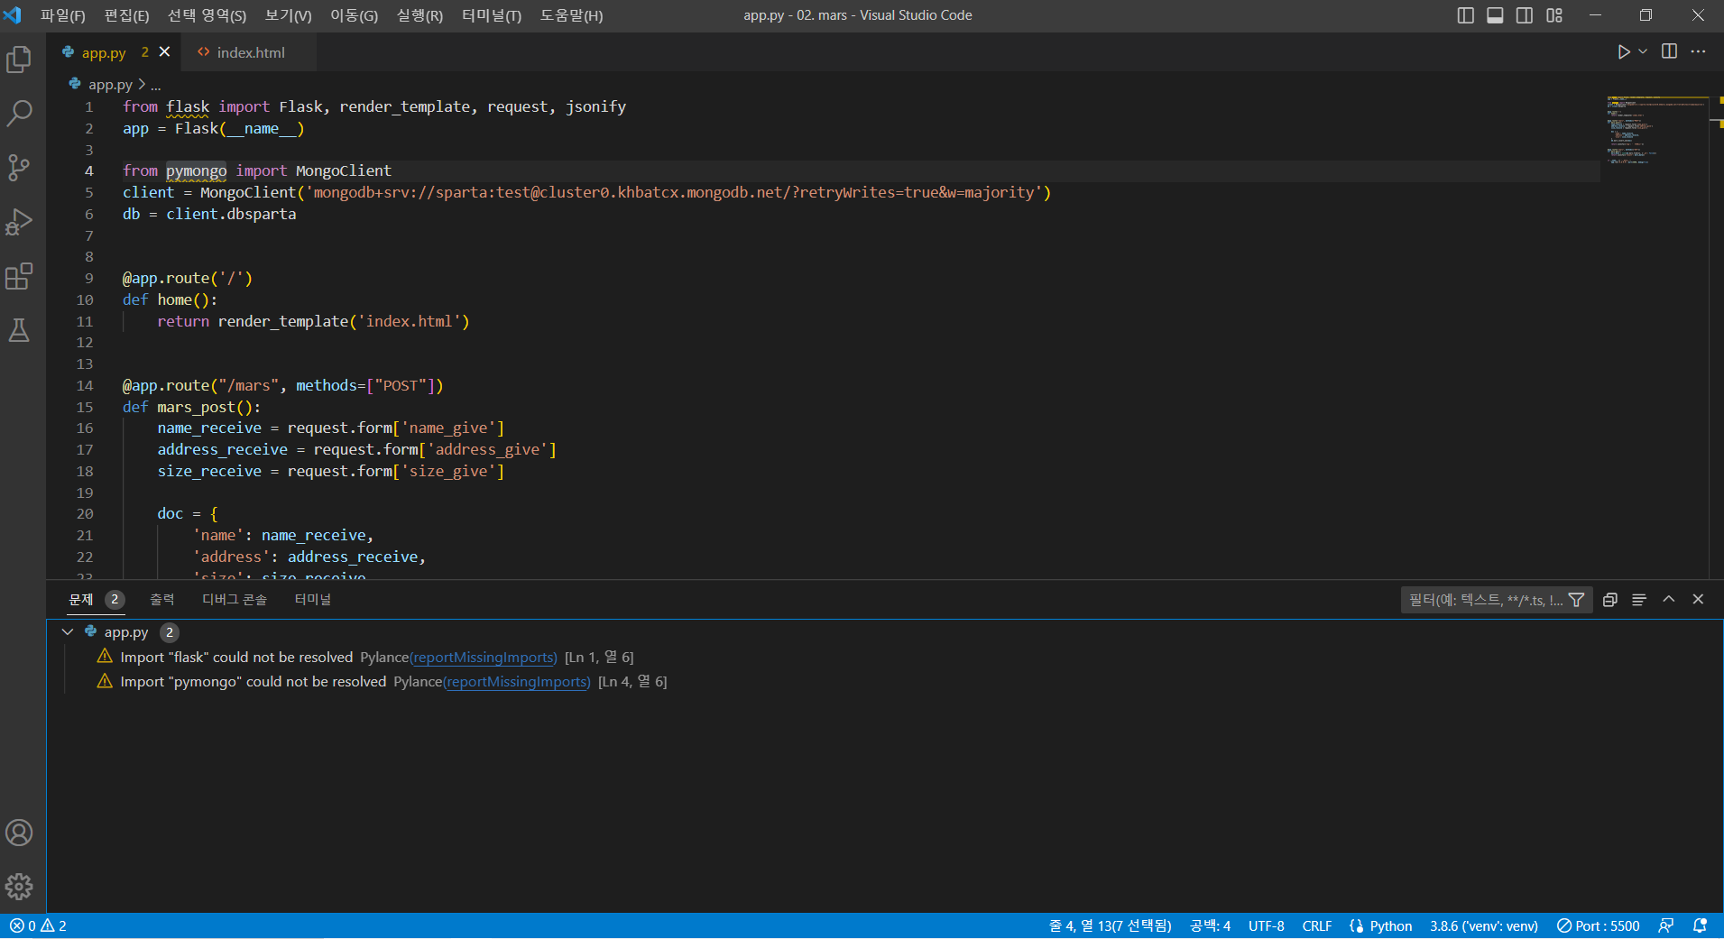Screen dimensions: 1724x939
Task: Click the code minimap preview
Action: 1656,130
